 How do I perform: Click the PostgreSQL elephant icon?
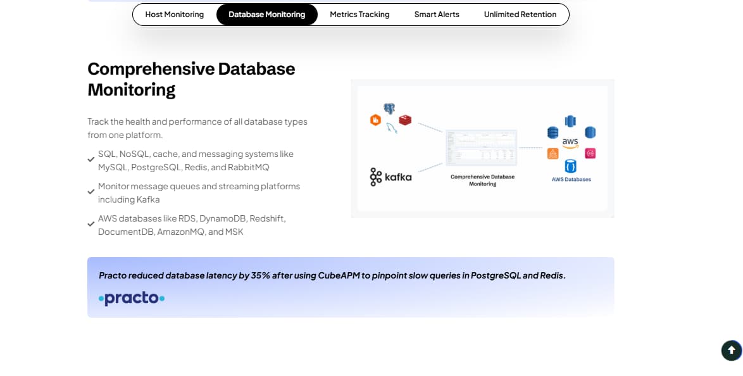pos(389,110)
